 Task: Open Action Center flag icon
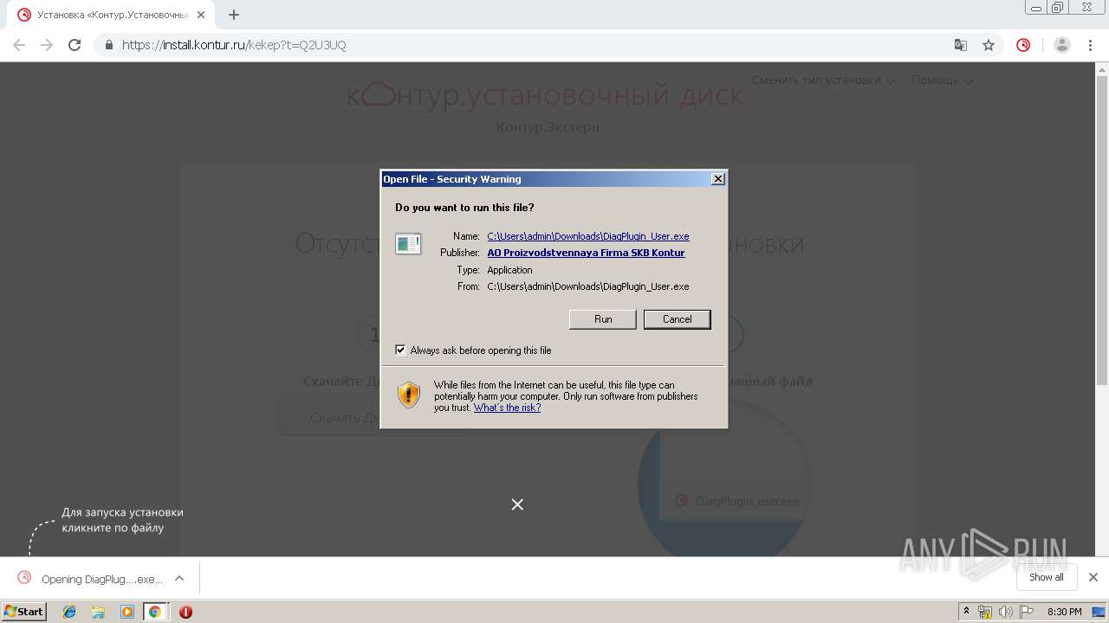[x=1027, y=612]
